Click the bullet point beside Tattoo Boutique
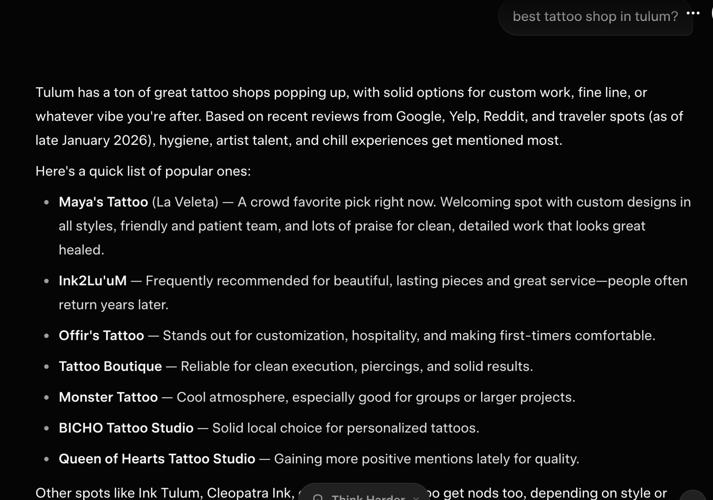This screenshot has height=500, width=713. point(47,366)
